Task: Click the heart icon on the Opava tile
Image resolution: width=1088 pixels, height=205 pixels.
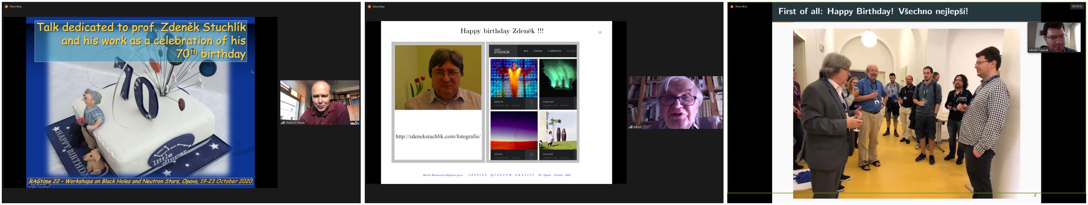Action: 531,155
